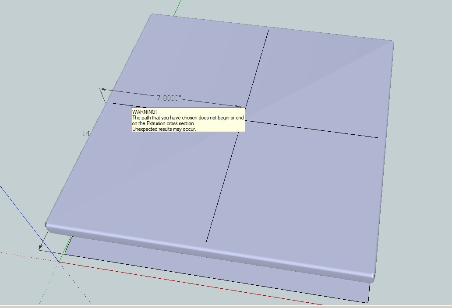The height and width of the screenshot is (308, 452).
Task: Select the partially hidden 14 dimension text
Action: coord(85,133)
